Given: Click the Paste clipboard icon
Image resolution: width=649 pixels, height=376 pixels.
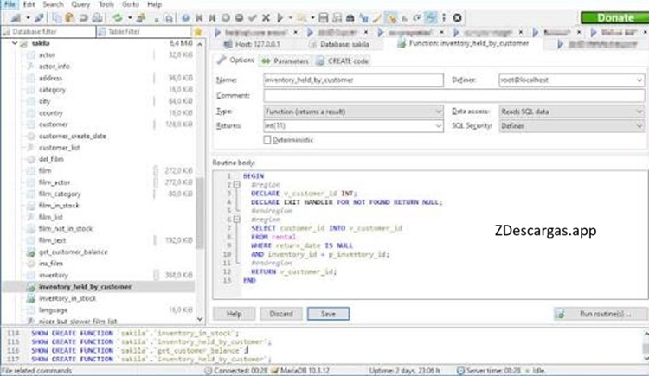Looking at the screenshot, I should point(69,18).
